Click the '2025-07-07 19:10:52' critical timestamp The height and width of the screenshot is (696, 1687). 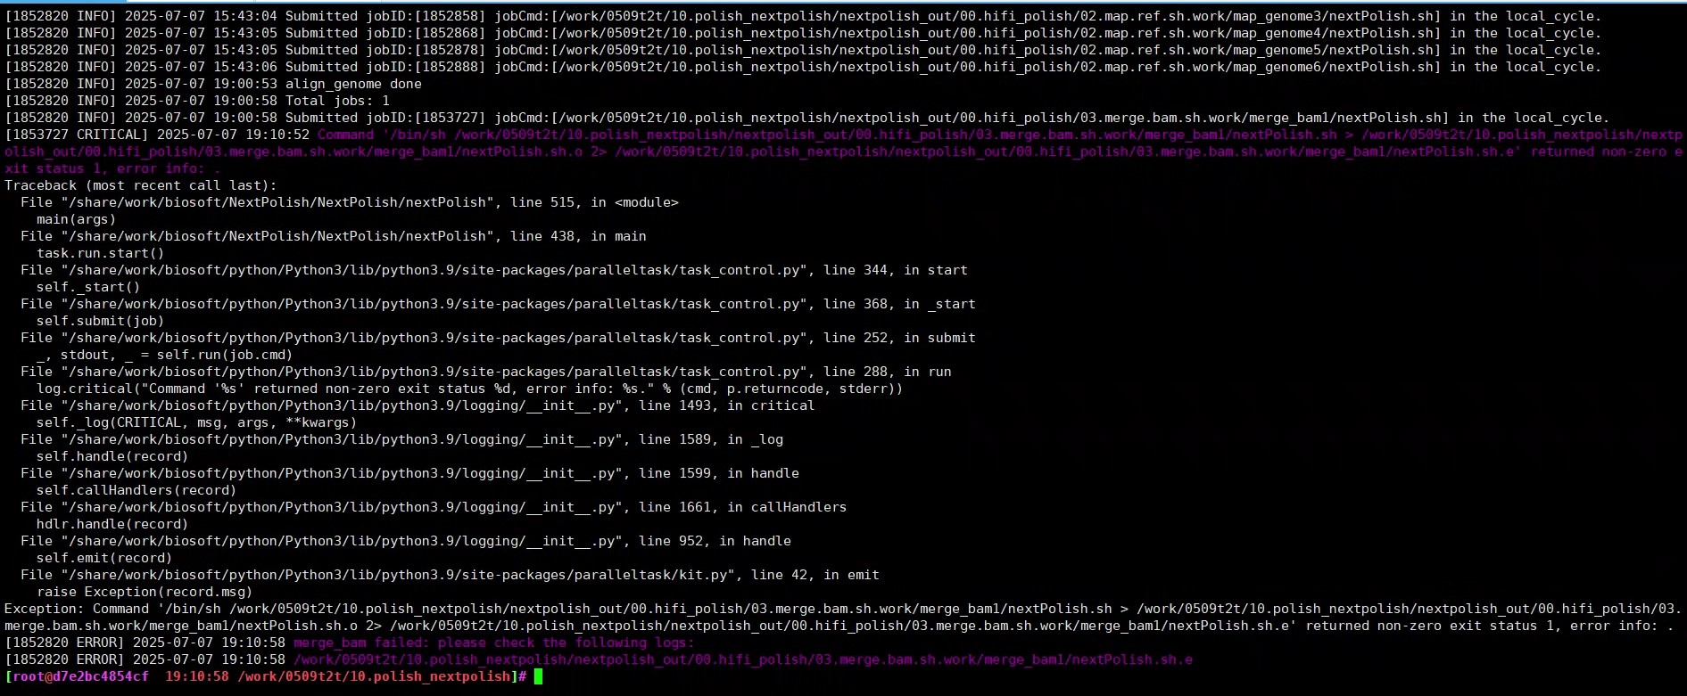click(233, 135)
